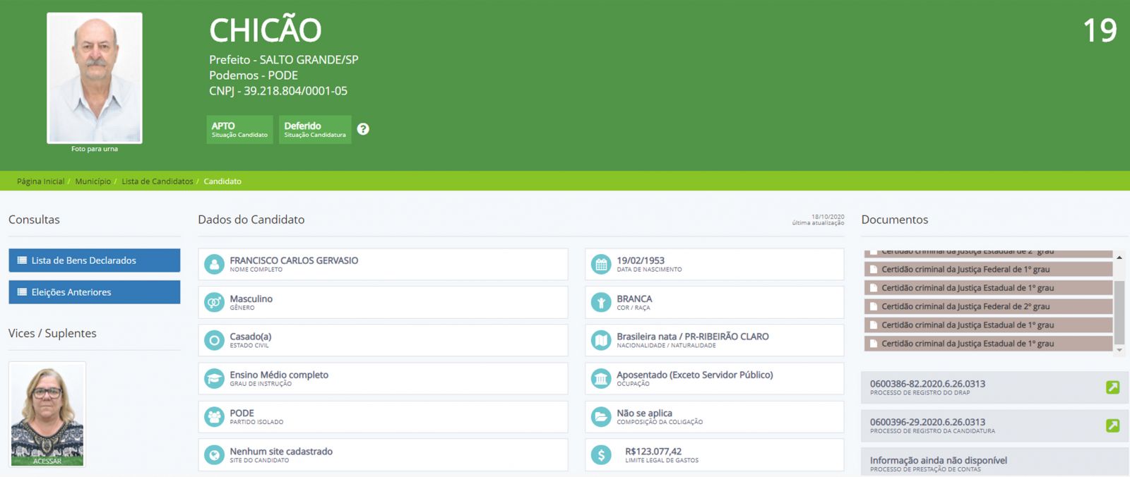This screenshot has height=477, width=1130.
Task: Open Eleições Anteriores
Action: click(x=94, y=292)
